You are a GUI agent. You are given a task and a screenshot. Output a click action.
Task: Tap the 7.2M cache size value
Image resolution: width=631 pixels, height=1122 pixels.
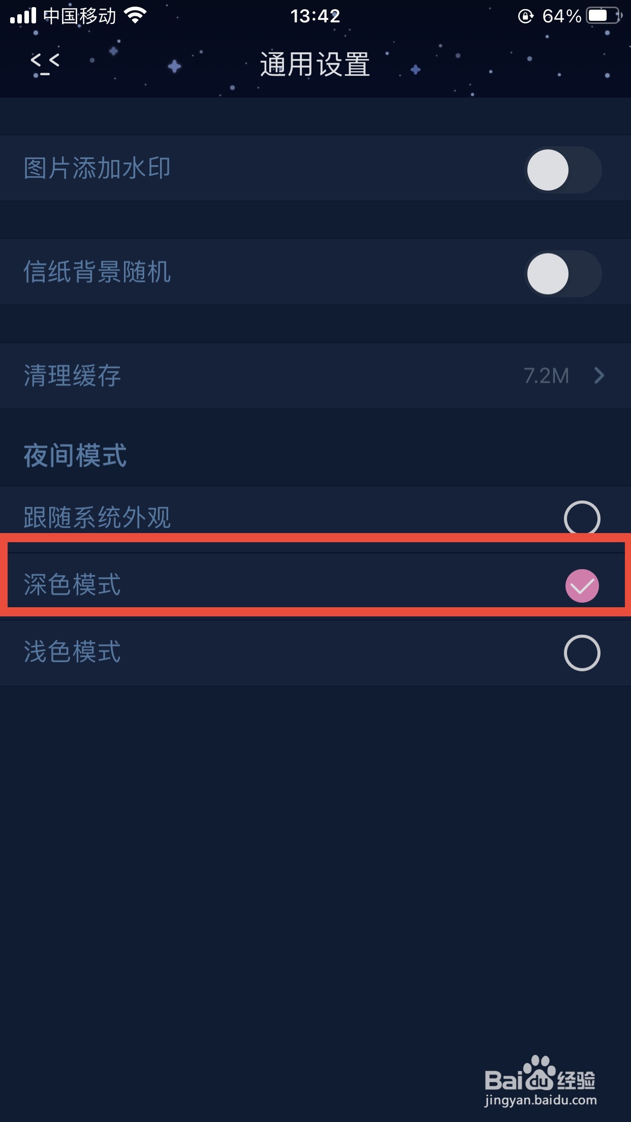tap(546, 376)
